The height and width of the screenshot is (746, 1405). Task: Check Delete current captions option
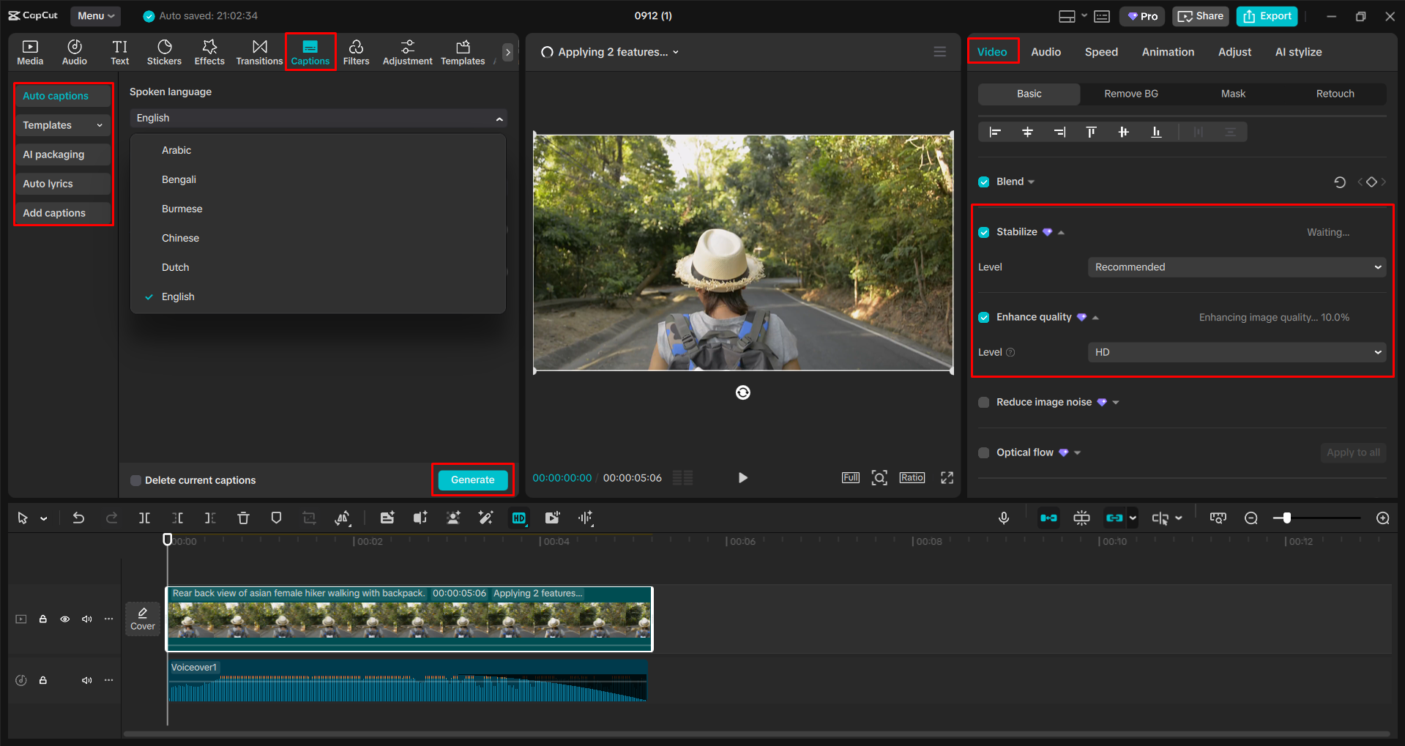136,480
